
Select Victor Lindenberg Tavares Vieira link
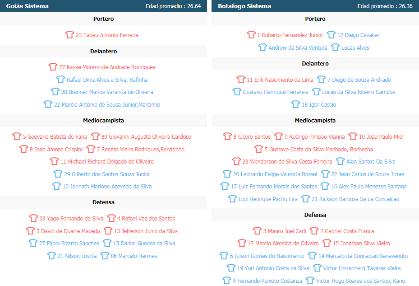click(362, 268)
